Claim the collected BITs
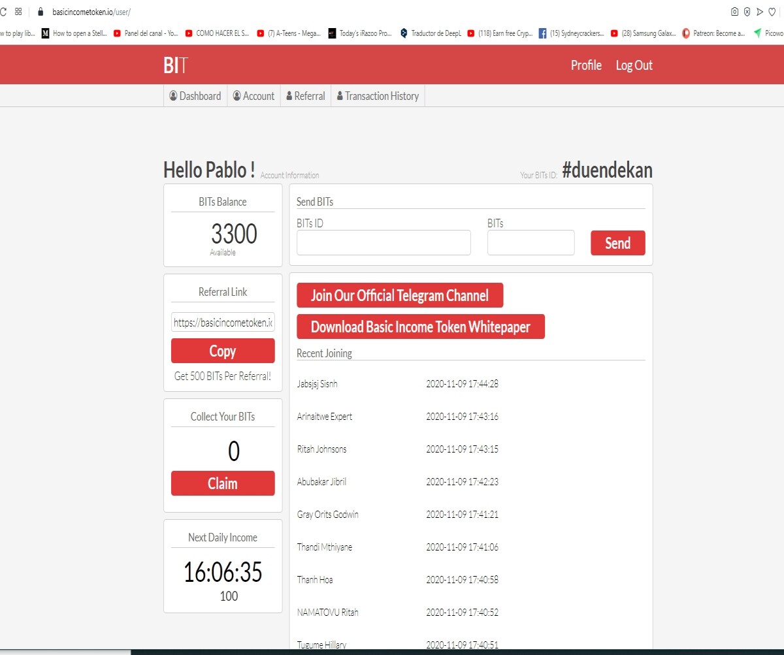Viewport: 784px width, 655px height. click(223, 483)
